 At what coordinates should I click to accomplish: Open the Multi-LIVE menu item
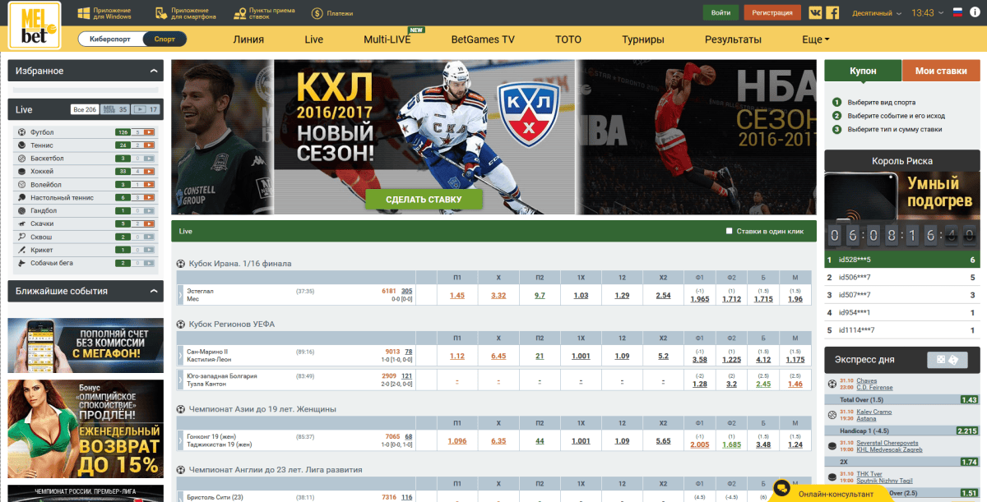pyautogui.click(x=388, y=39)
